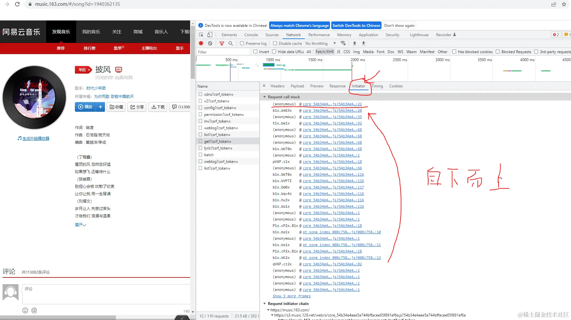Collapse the s3.music.126.net core script node
571x320 pixels.
point(272,315)
